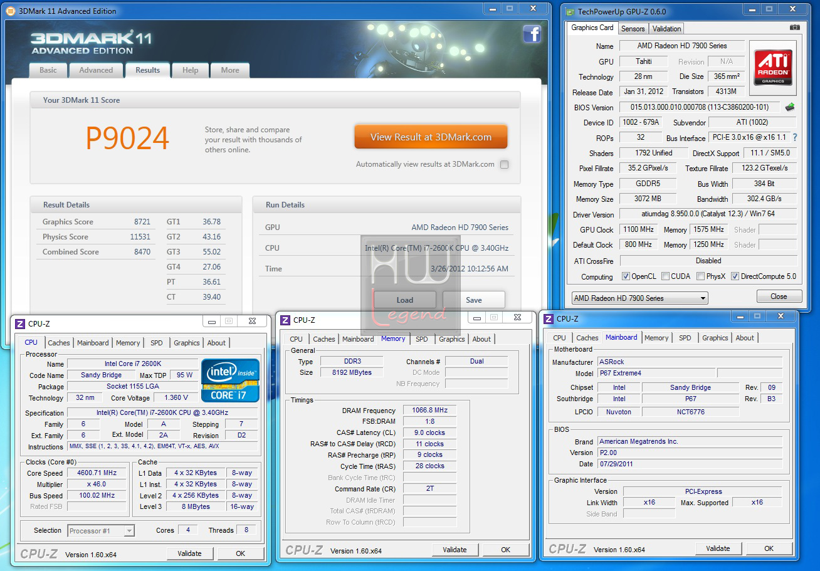The image size is (820, 571).
Task: Click the Facebook icon in 3DMark
Action: coord(532,34)
